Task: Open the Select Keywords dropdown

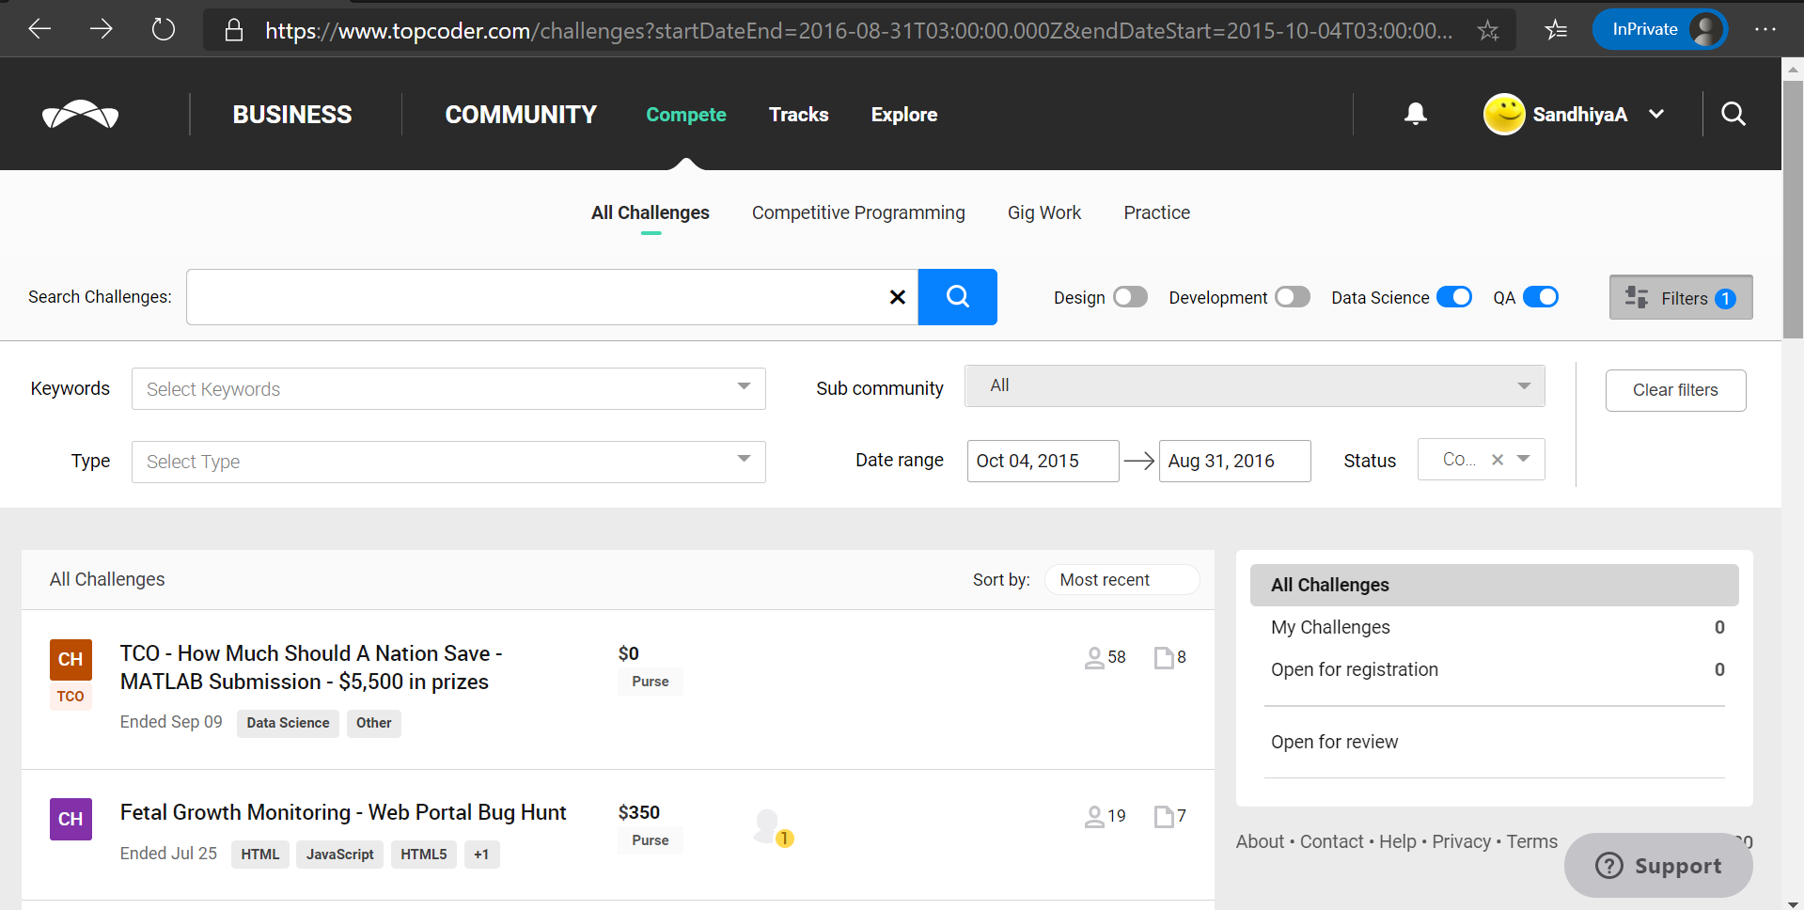Action: coord(448,388)
